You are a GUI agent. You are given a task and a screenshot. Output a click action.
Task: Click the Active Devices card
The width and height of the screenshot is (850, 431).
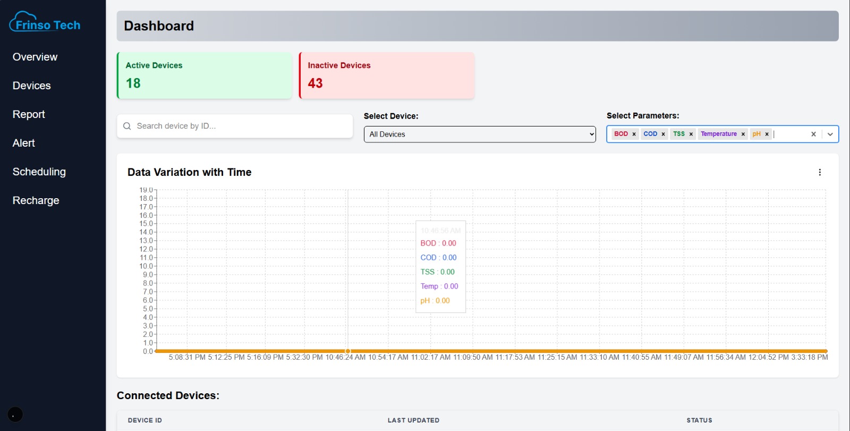205,75
